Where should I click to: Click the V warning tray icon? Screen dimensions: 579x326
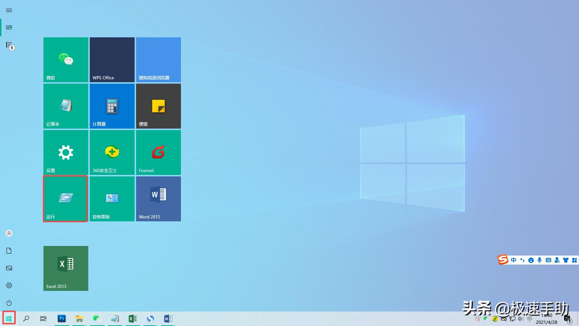[477, 319]
